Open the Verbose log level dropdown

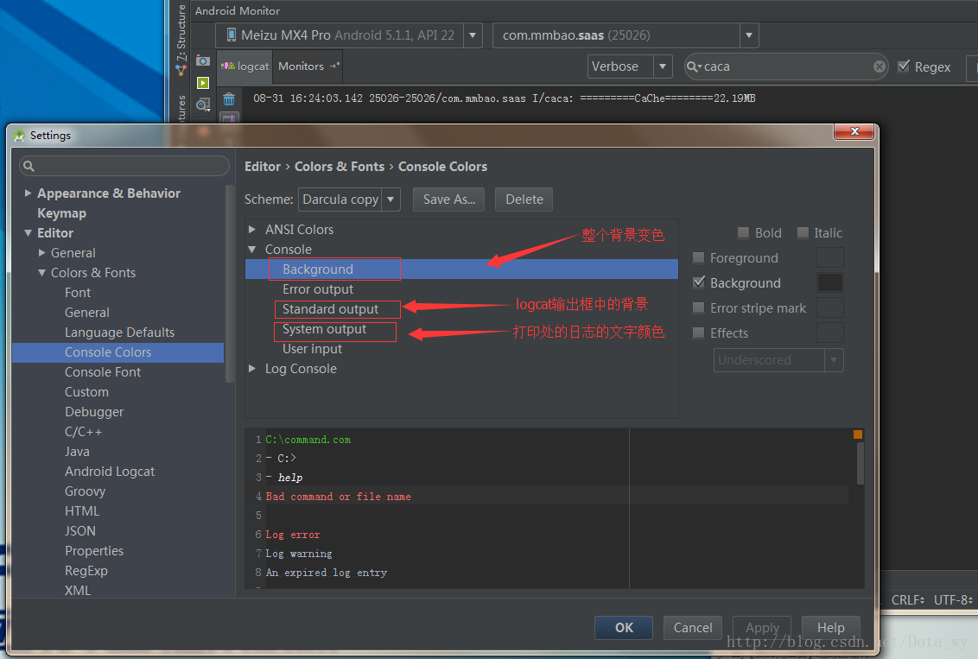[x=663, y=67]
